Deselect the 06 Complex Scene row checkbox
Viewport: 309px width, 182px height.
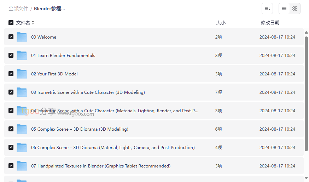pyautogui.click(x=11, y=147)
